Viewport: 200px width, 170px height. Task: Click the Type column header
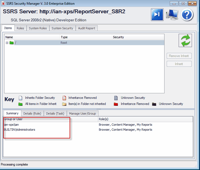86,37
